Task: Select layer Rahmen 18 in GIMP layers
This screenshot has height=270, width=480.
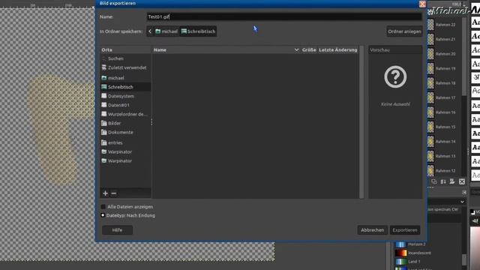Action: coord(445,83)
